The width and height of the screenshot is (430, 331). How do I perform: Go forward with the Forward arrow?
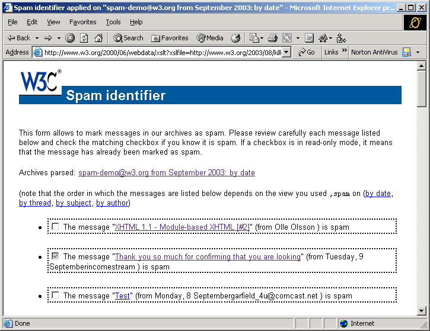tap(48, 38)
